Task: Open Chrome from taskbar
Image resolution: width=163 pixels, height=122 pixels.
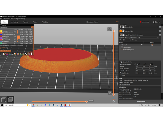Action: point(33,105)
